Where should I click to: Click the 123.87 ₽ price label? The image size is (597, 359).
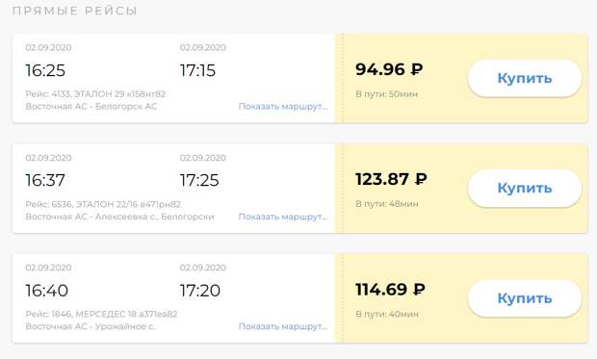[391, 179]
